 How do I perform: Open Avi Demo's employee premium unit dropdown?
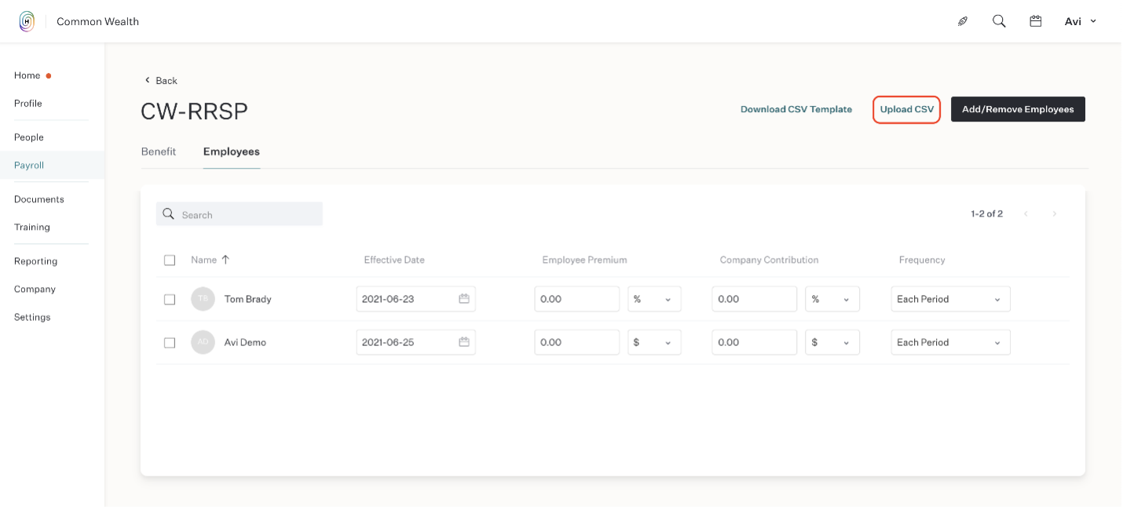tap(654, 342)
